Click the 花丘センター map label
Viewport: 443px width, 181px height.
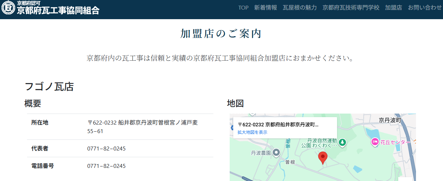[x=395, y=142]
